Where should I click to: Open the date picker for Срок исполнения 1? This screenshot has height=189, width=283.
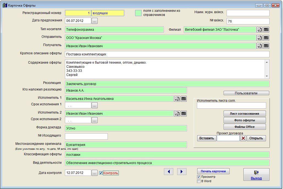[94, 105]
